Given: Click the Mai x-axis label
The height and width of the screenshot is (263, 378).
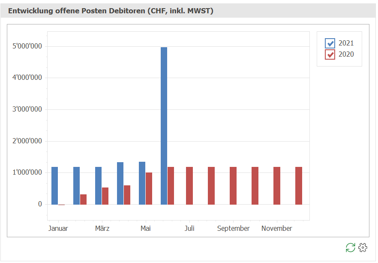Looking at the screenshot, I should pyautogui.click(x=146, y=228).
